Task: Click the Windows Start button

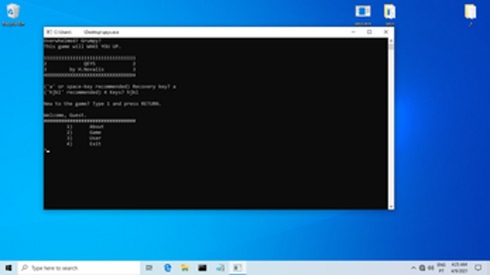Action: 9,268
